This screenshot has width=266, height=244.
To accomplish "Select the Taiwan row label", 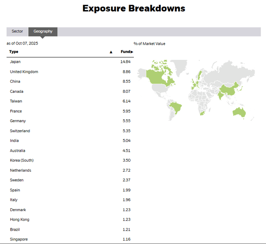I will tap(16, 101).
